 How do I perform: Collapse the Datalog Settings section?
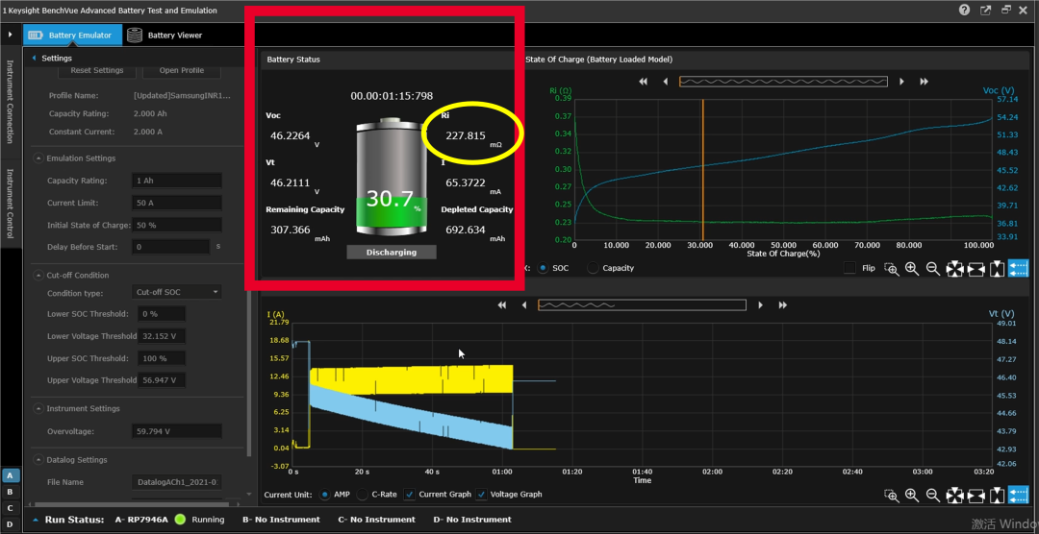38,459
